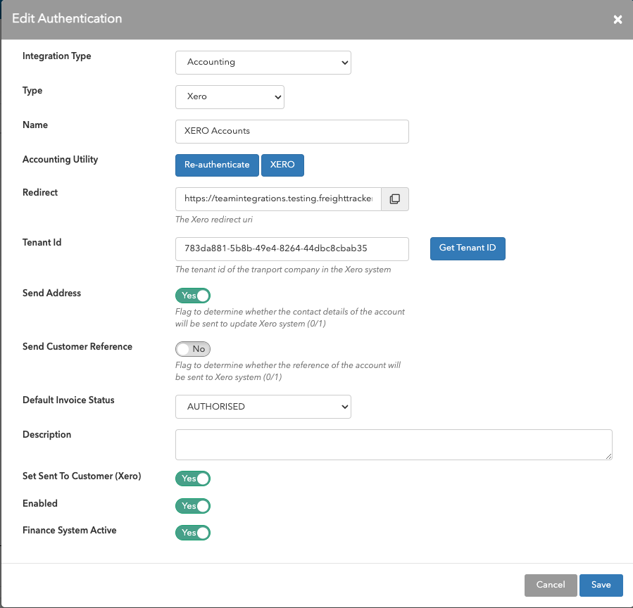The image size is (633, 608).
Task: Click the Edit Authentication title
Action: tap(67, 18)
